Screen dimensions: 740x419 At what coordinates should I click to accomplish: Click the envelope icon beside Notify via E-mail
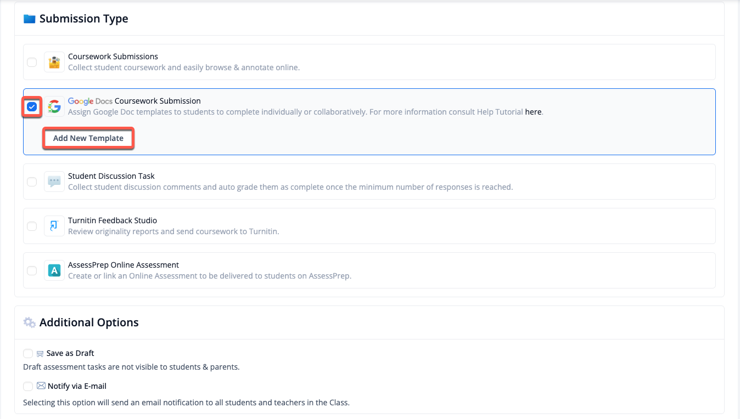coord(41,386)
